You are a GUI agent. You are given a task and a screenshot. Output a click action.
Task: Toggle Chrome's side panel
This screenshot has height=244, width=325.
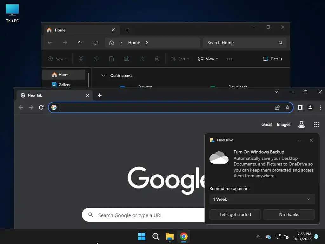(x=300, y=107)
